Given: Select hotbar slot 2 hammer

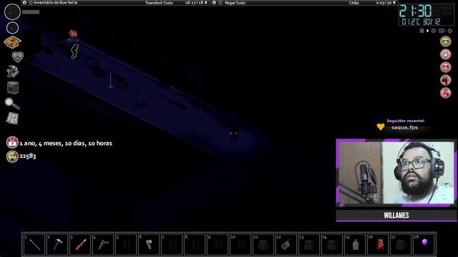Looking at the screenshot, I should coord(57,244).
